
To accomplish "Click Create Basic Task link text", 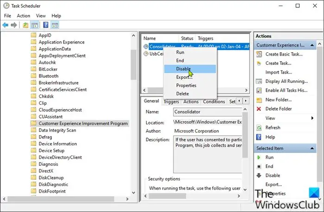I will 284,54.
